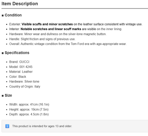Click the 'Hardware: Silver-tone' specification
Image resolution: width=148 pixels, height=136 pixels.
click(24, 81)
